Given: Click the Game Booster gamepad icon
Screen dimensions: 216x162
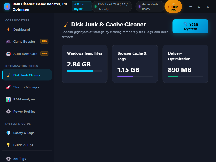Looking at the screenshot, I should point(8,42).
